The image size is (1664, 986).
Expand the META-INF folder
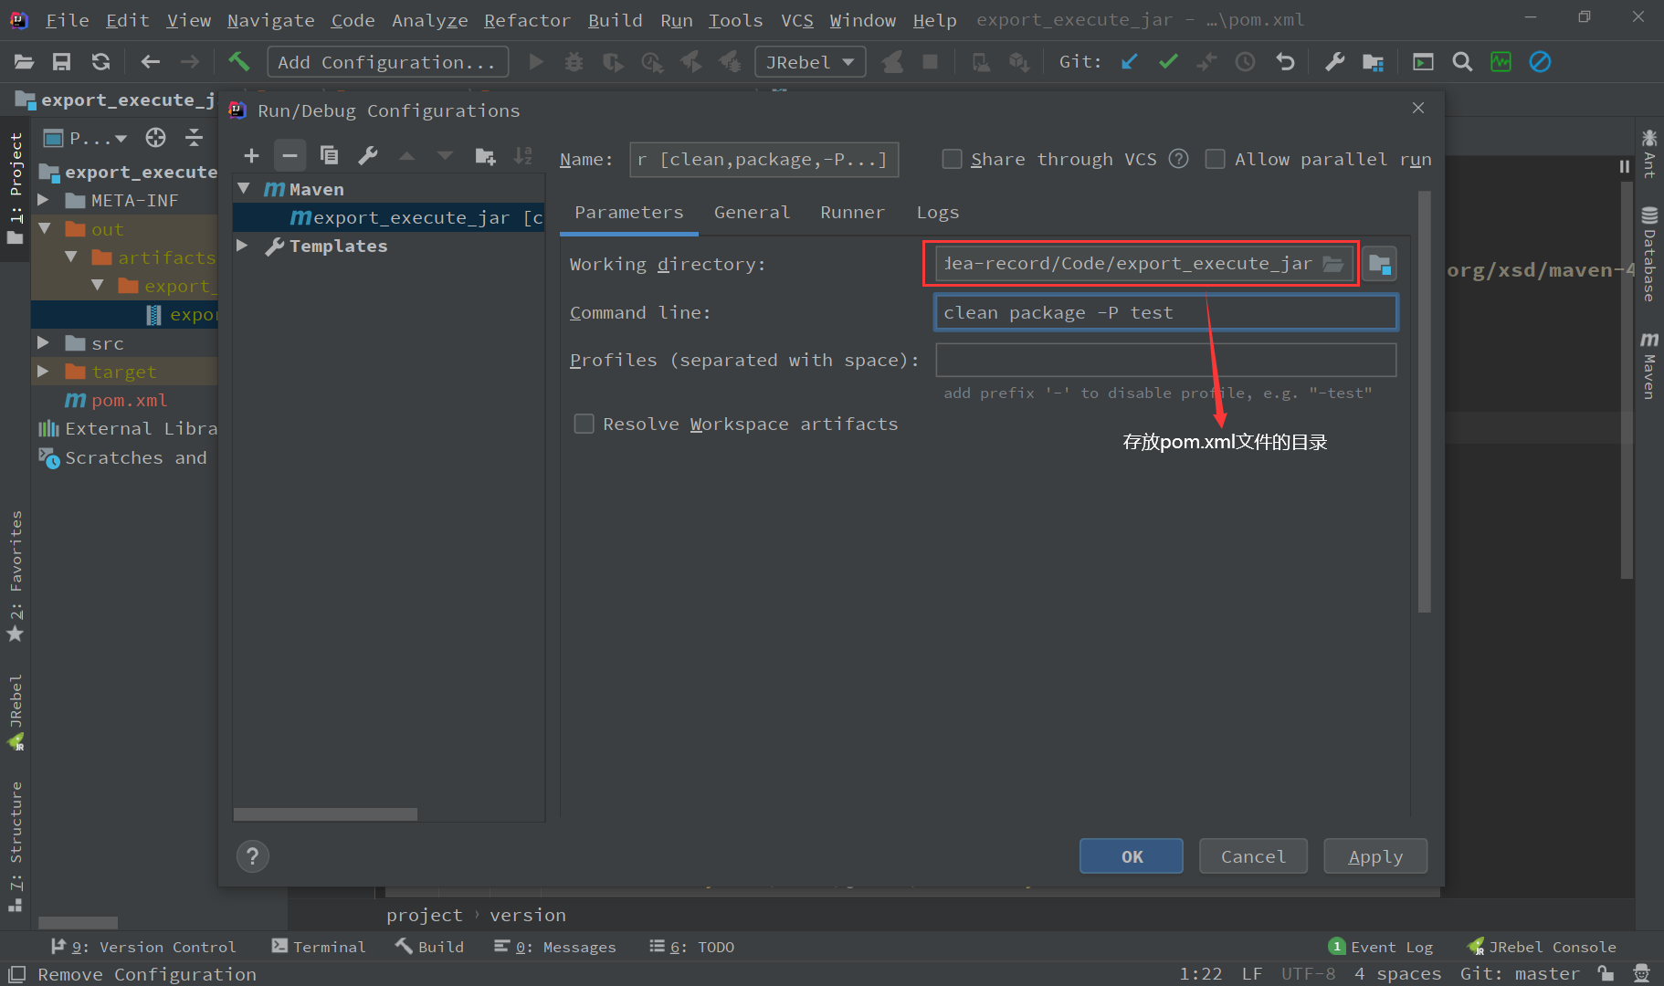[x=43, y=199]
